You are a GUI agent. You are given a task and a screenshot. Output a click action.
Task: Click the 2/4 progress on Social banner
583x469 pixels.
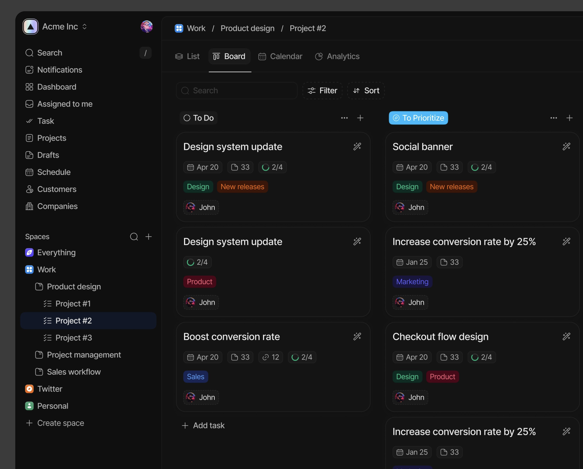482,167
